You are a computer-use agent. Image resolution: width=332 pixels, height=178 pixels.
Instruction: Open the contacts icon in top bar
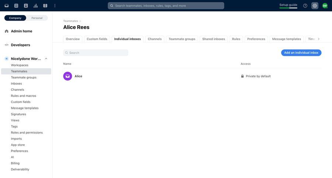(x=26, y=6)
